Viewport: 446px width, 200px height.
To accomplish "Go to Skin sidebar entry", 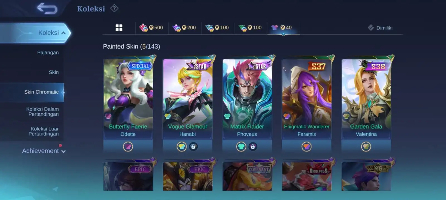I will (x=54, y=72).
